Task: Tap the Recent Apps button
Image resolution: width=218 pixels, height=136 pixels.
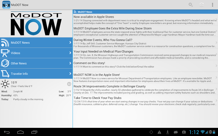Action: [x=34, y=132]
